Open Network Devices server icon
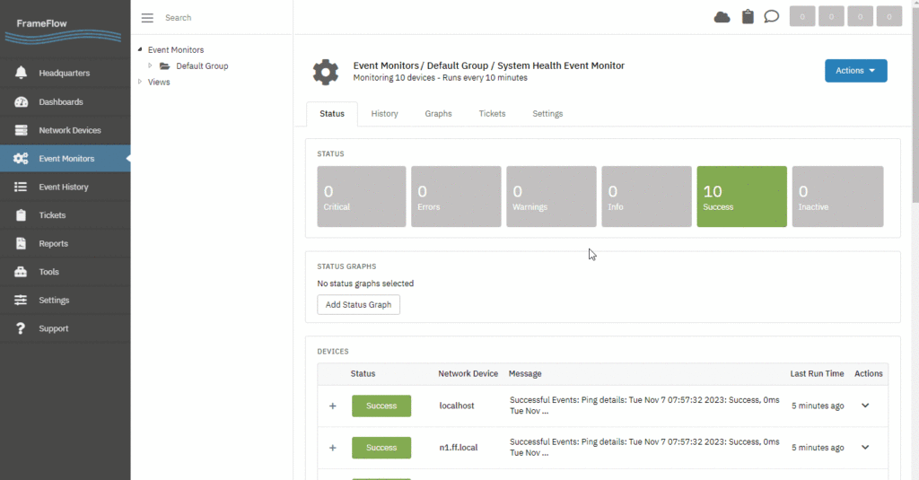The height and width of the screenshot is (480, 919). (x=22, y=130)
